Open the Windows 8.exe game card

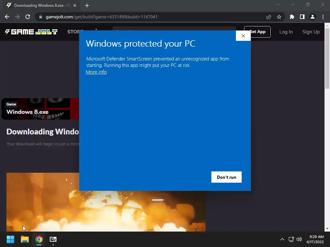40,109
